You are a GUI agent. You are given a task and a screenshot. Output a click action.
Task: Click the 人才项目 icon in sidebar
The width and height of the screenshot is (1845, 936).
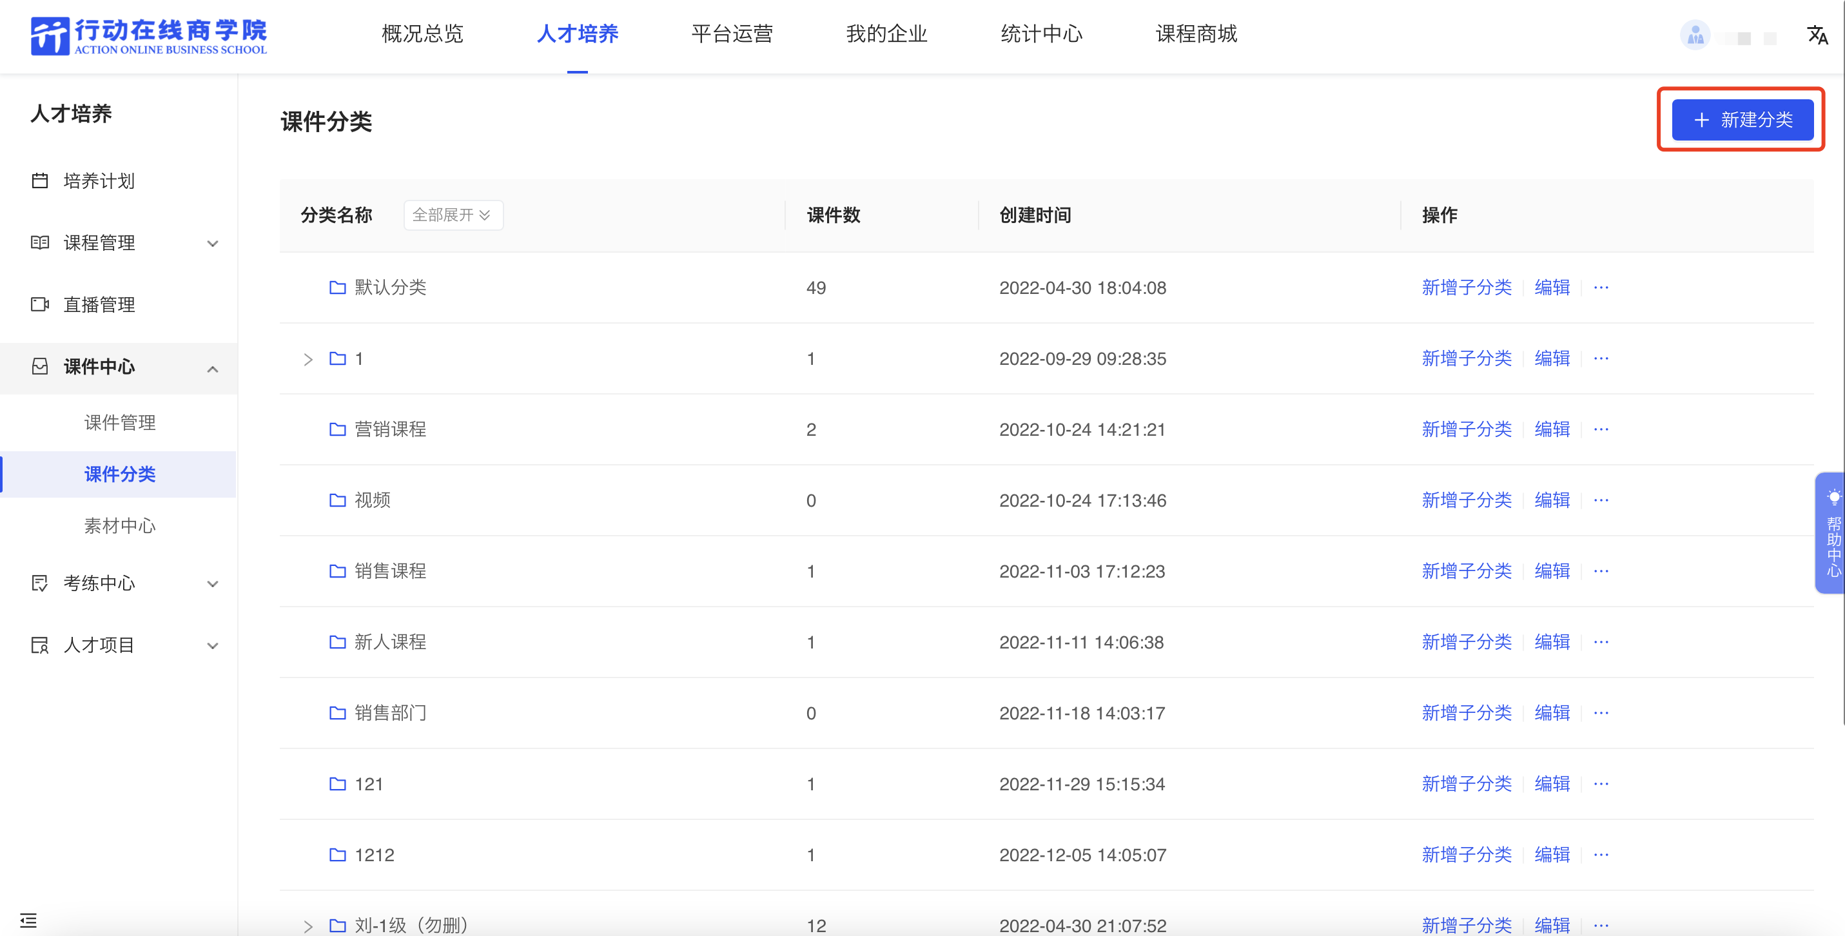click(x=40, y=645)
